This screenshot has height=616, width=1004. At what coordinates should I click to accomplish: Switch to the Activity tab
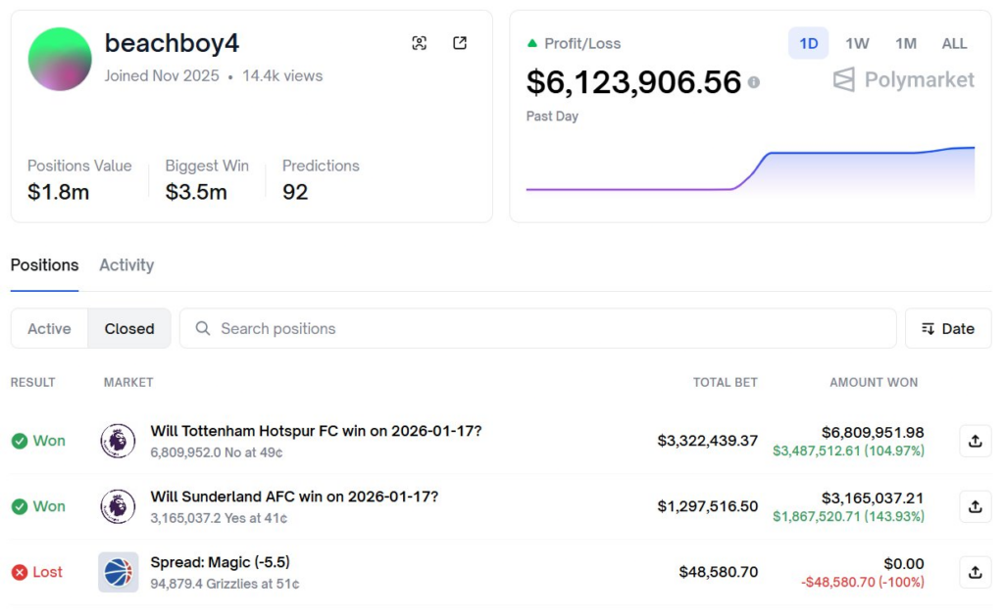[x=125, y=265]
